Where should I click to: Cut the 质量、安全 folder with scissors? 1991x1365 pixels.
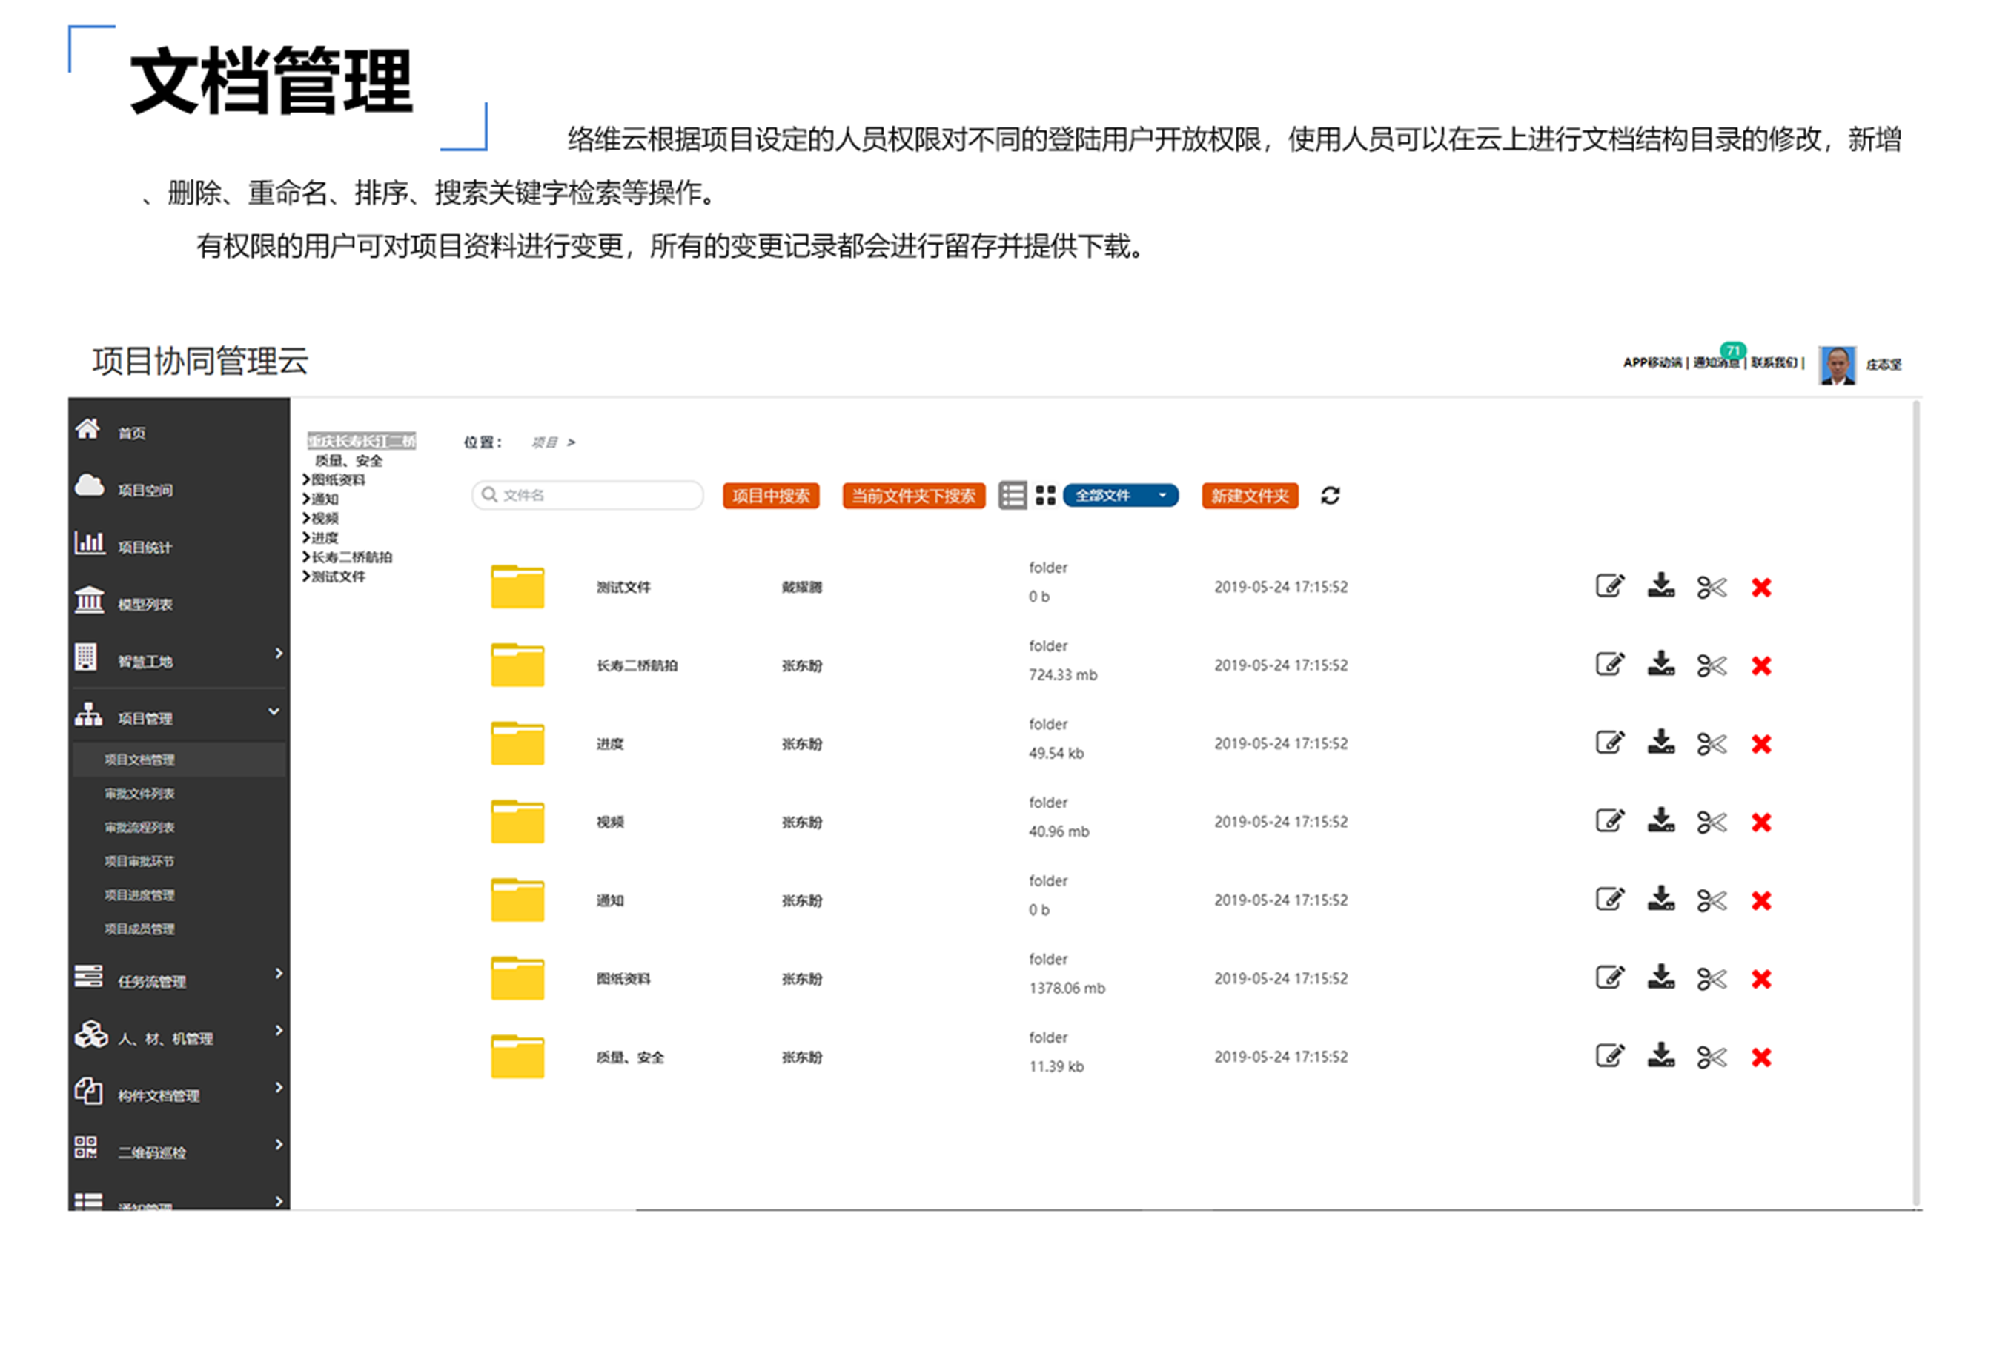coord(1712,1057)
